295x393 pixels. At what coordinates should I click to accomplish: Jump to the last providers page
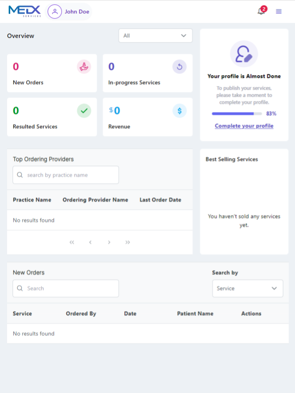click(x=127, y=242)
